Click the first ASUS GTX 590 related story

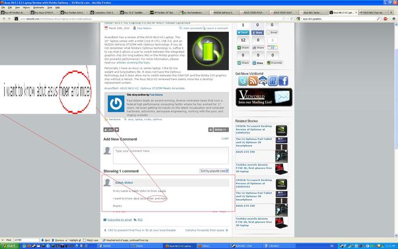pos(245,152)
